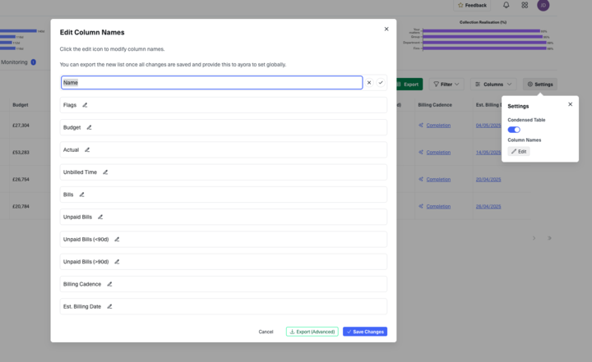Image resolution: width=592 pixels, height=362 pixels.
Task: Open the Settings menu button
Action: (x=539, y=84)
